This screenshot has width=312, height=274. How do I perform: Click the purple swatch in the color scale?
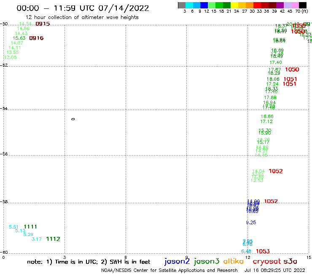[x=280, y=5]
